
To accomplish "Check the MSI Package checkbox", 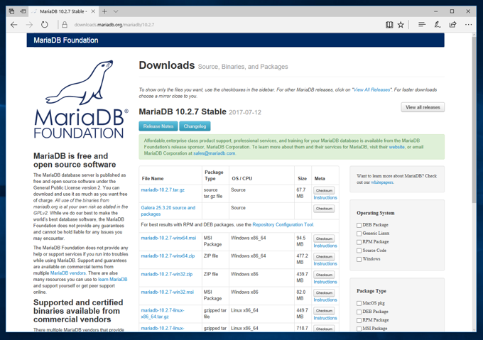I will click(359, 329).
